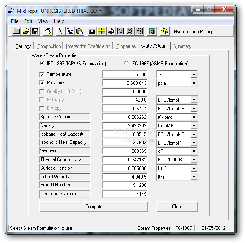Open the Critical Velocity ft/s dropdown
Viewport: 245px width, 243px height.
tap(194, 177)
